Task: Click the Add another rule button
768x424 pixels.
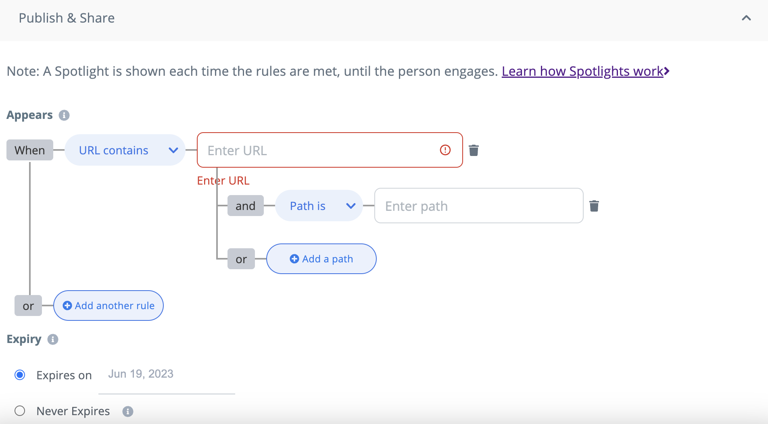Action: coord(109,306)
